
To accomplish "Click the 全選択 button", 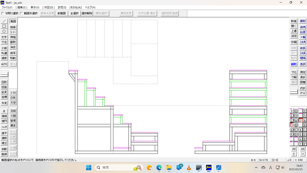I will tap(74, 13).
